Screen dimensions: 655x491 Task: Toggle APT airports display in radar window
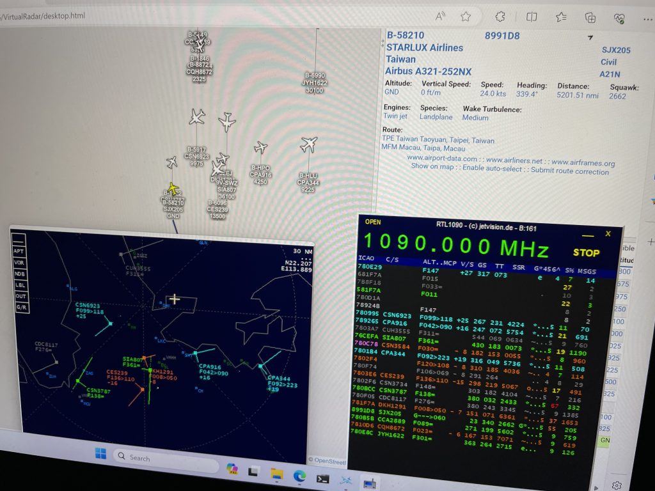(19, 251)
